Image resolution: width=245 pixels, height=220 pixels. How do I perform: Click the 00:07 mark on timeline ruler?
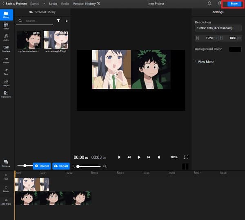[x=197, y=173]
